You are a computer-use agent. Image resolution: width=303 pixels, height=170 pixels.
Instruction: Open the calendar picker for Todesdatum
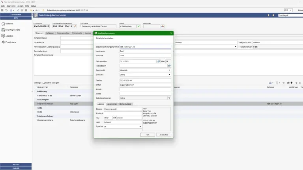[x=169, y=66]
